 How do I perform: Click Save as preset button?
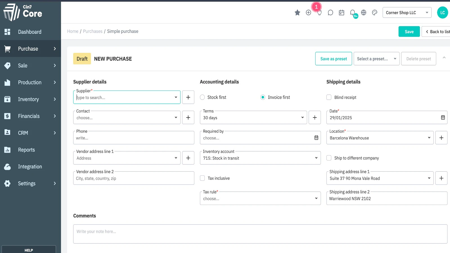[334, 59]
